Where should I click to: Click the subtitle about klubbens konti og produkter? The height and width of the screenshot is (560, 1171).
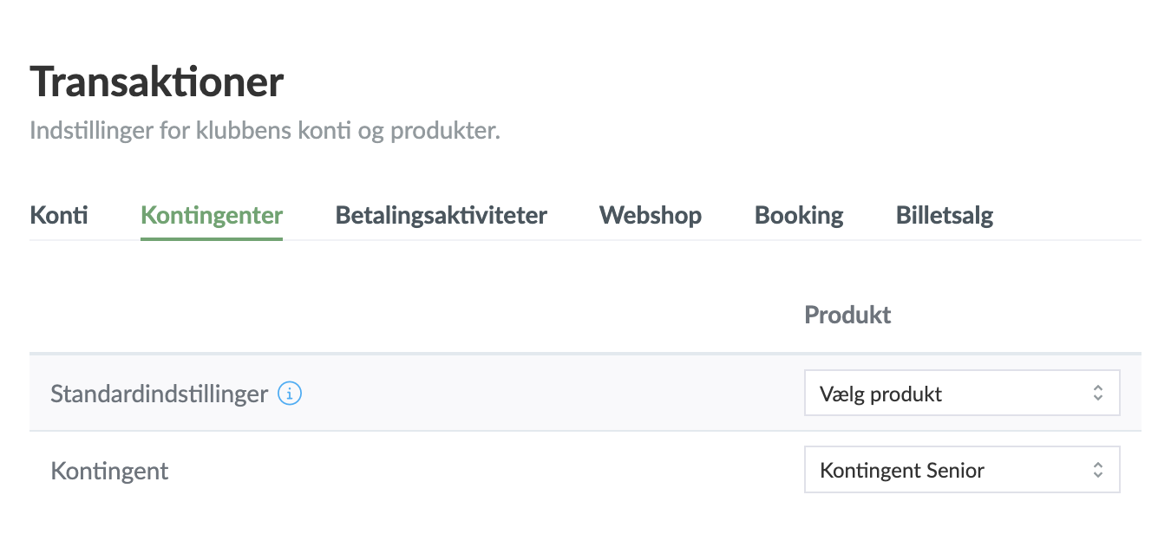[265, 132]
